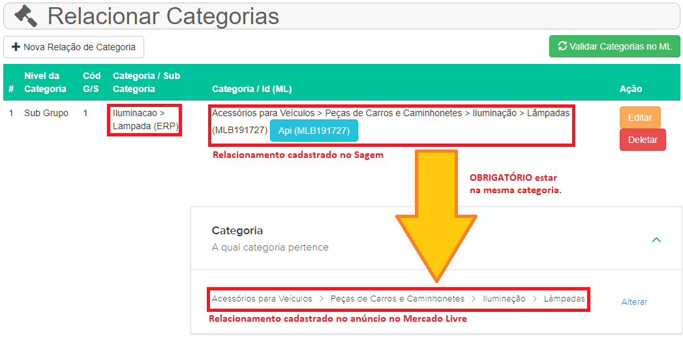Image resolution: width=683 pixels, height=338 pixels.
Task: Click the Sub Grupo cell
Action: [46, 114]
